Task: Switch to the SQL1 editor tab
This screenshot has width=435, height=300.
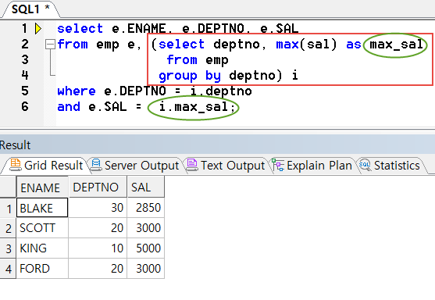Action: tap(30, 9)
